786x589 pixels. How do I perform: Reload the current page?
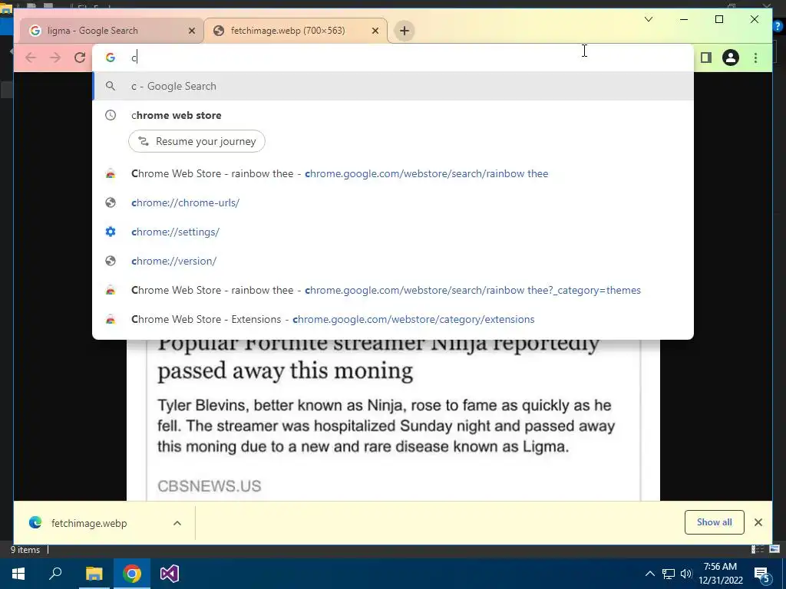pyautogui.click(x=80, y=58)
